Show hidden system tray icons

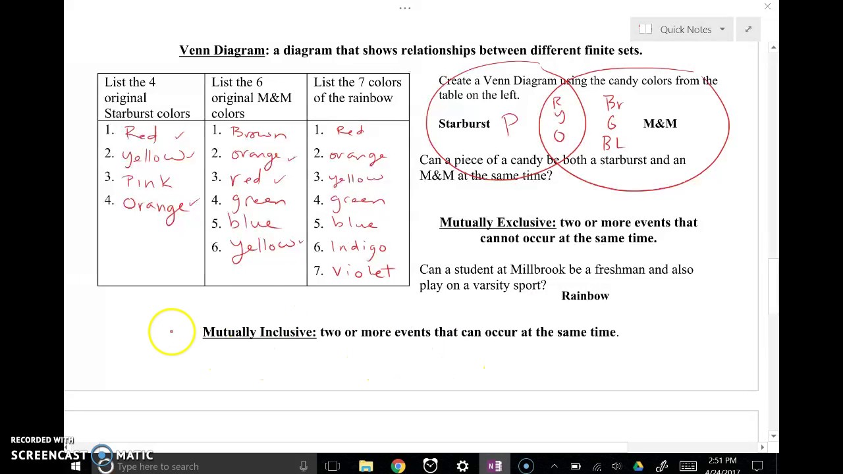pos(555,466)
